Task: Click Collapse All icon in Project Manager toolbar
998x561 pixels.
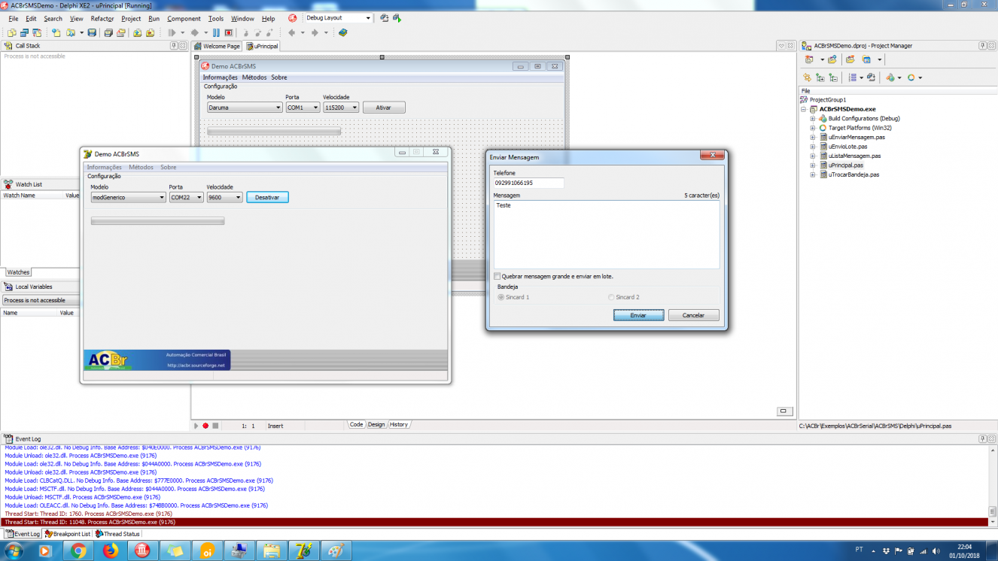Action: [x=833, y=77]
